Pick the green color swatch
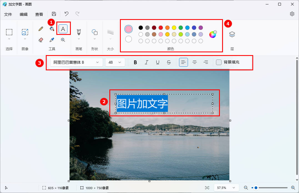Image resolution: width=299 pixels, height=193 pixels. click(181, 28)
